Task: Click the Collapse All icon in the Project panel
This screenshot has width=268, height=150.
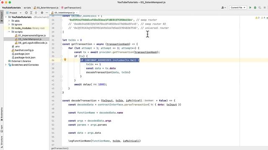Action: [x=36, y=13]
